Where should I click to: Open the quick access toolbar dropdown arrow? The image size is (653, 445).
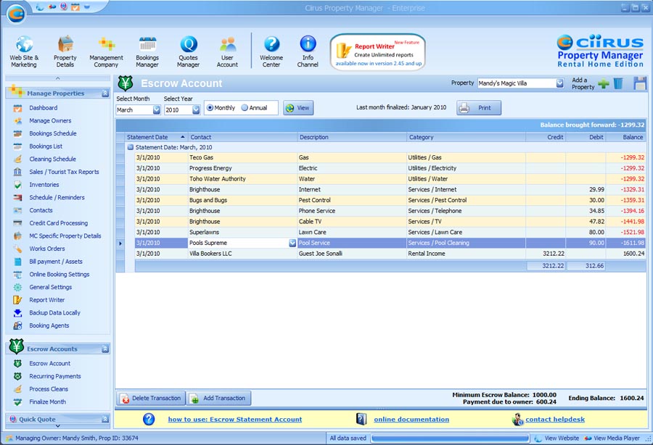coord(87,7)
